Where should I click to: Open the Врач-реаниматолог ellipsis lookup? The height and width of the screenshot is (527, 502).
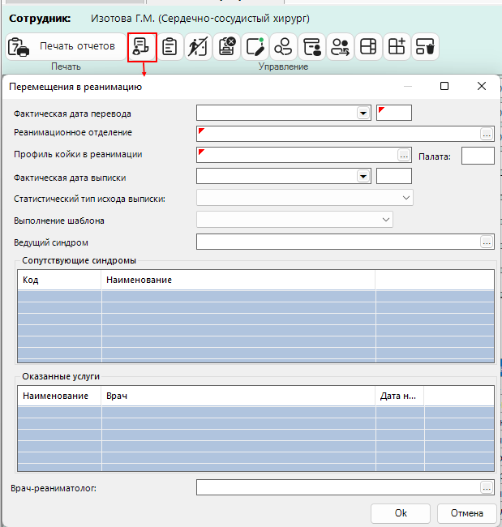click(x=487, y=487)
